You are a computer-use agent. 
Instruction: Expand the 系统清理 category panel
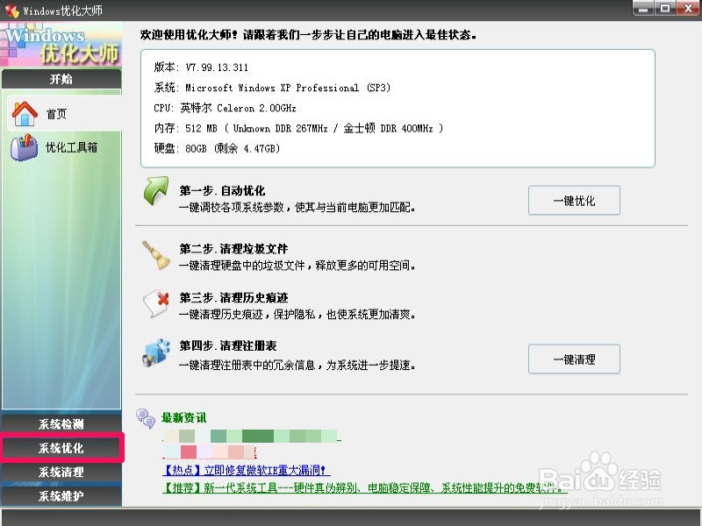[61, 473]
